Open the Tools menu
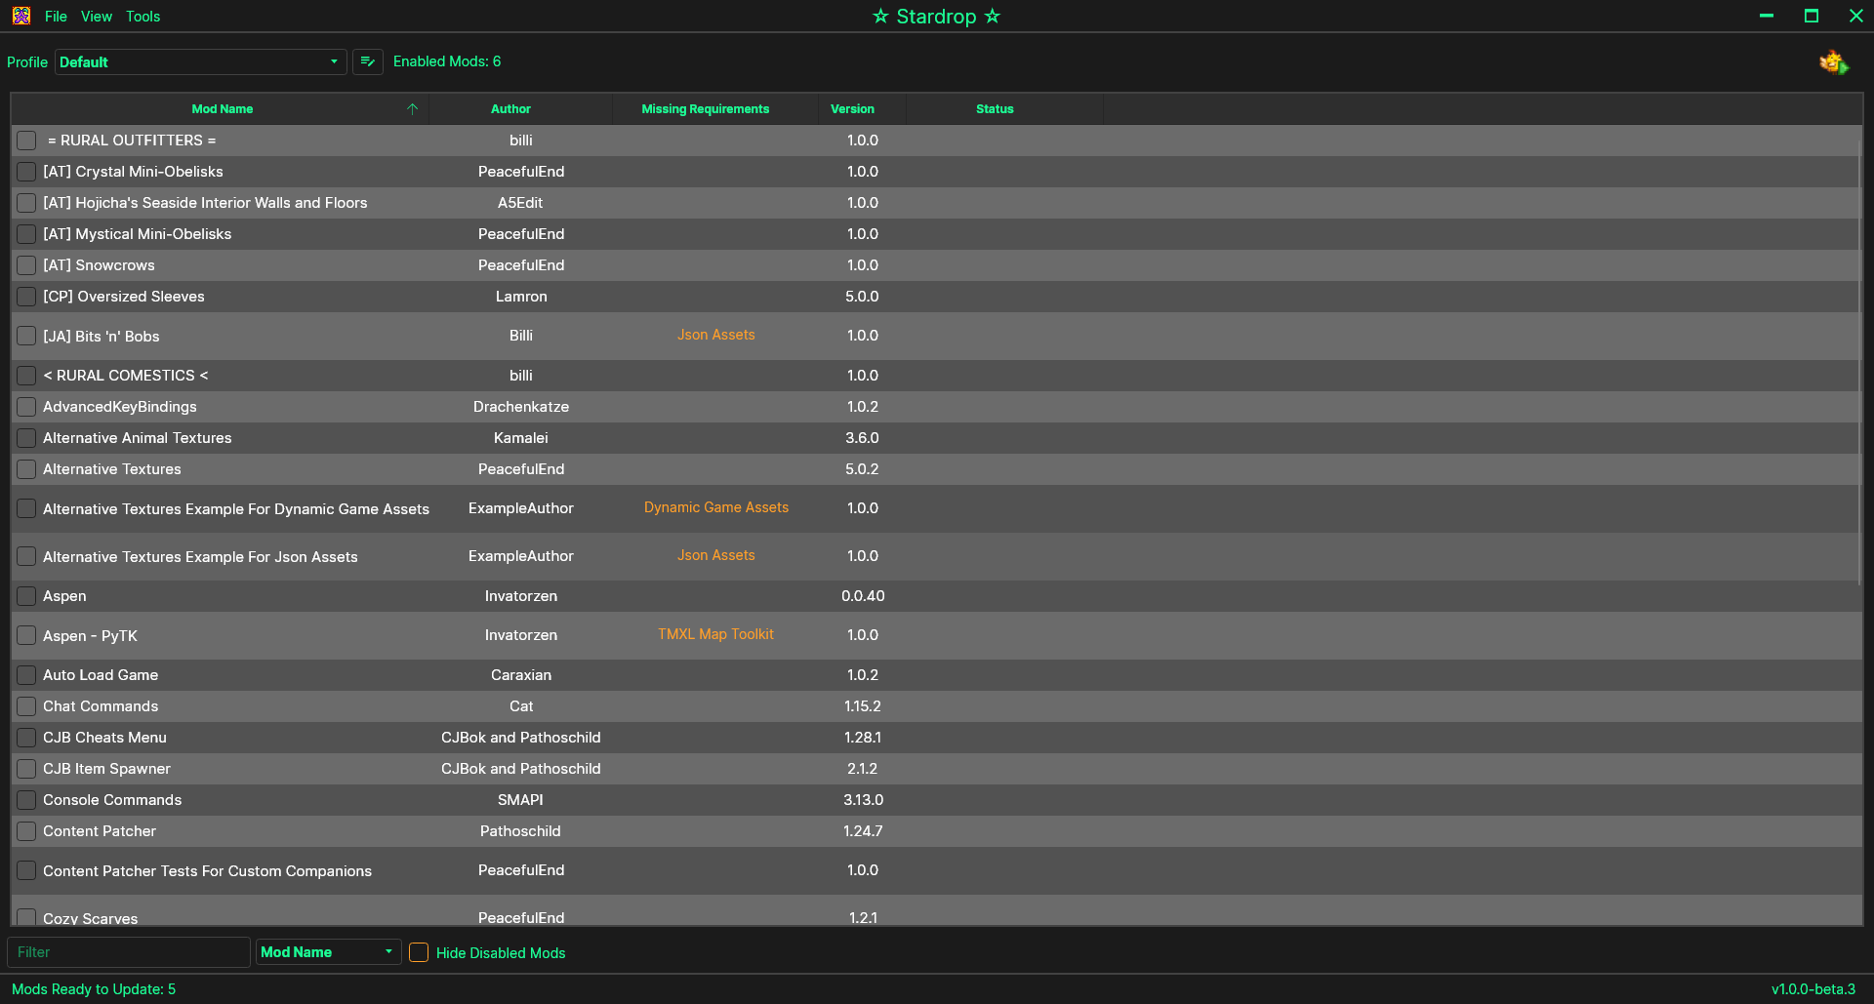Screen dimensions: 1874x1004 [x=143, y=17]
